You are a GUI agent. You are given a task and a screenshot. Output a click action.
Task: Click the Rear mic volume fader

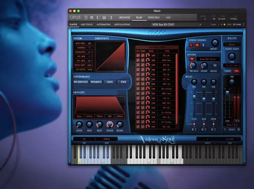[x=204, y=99]
